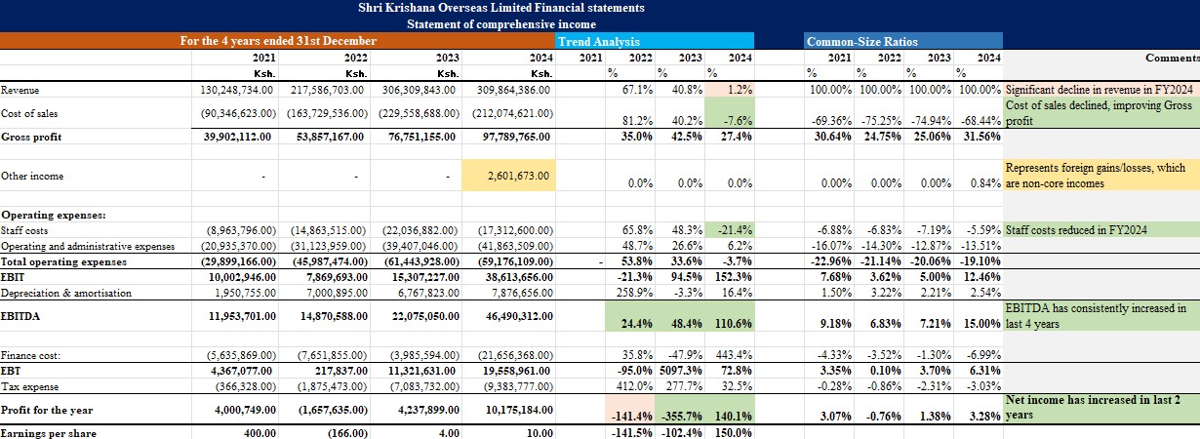Click the 'EBITDA' row label
The width and height of the screenshot is (1200, 439).
pyautogui.click(x=22, y=316)
